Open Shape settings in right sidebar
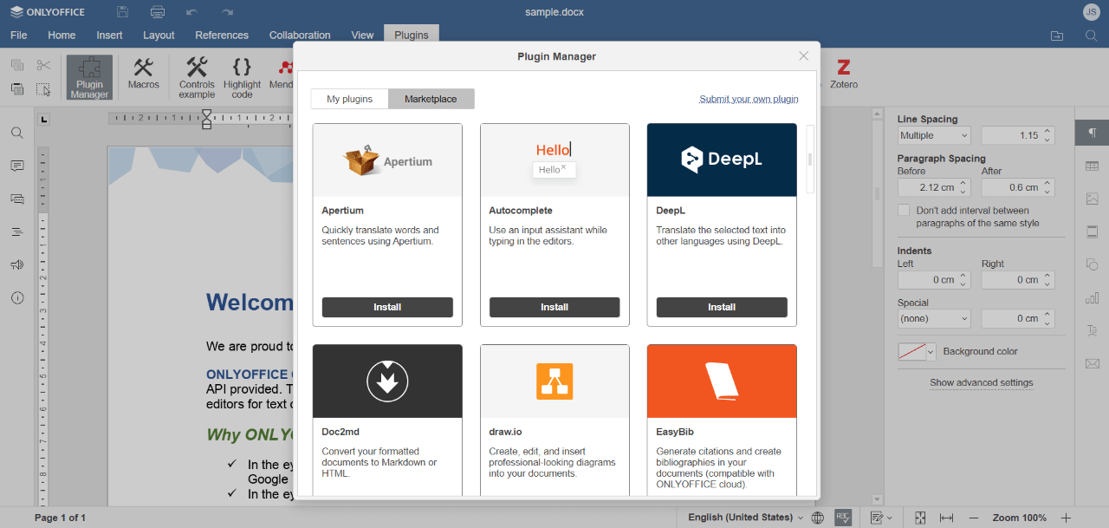This screenshot has height=528, width=1109. [1092, 264]
